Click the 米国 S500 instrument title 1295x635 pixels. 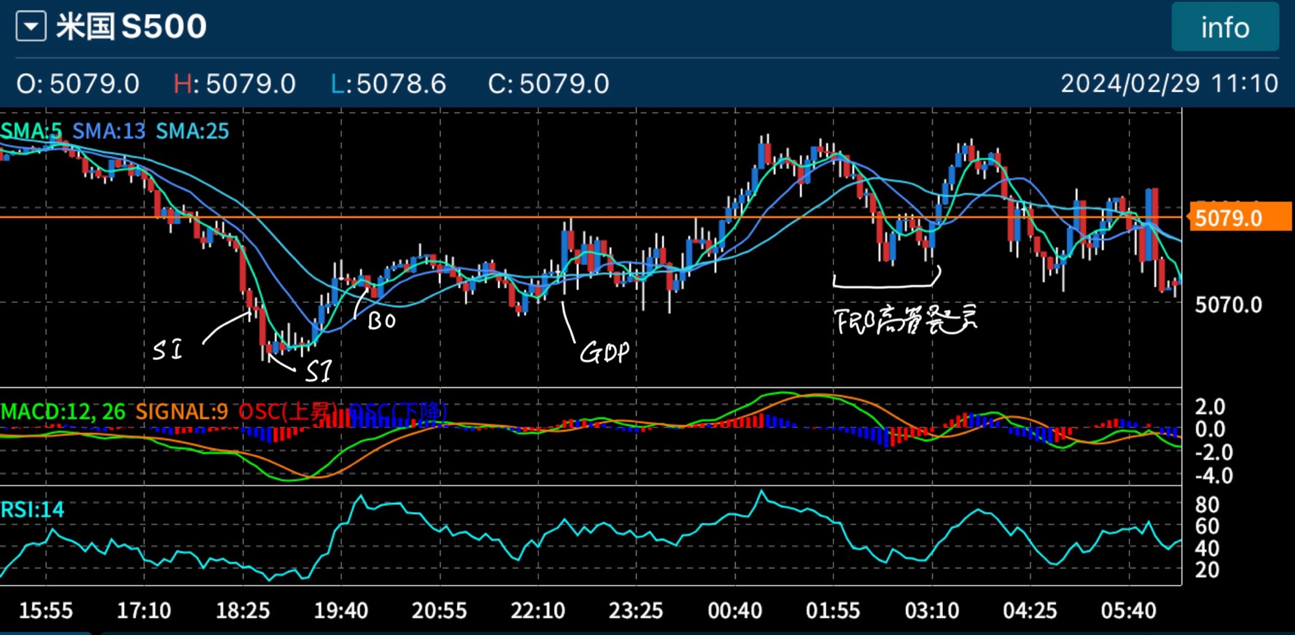[131, 27]
